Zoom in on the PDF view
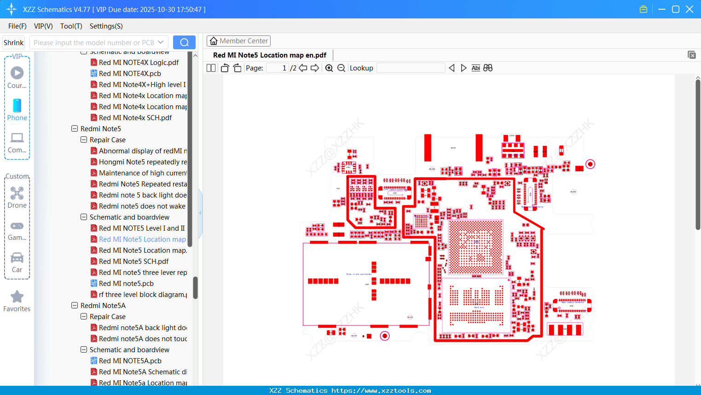Viewport: 701px width, 395px height. (329, 68)
